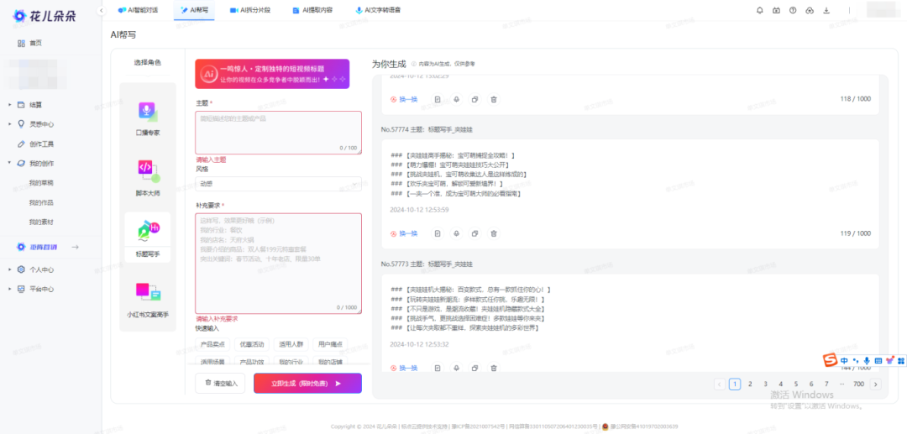
Task: Click microphone icon in the No.57773 result
Action: click(x=456, y=368)
